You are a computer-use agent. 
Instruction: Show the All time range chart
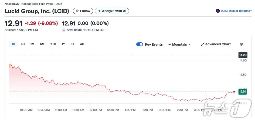82,44
